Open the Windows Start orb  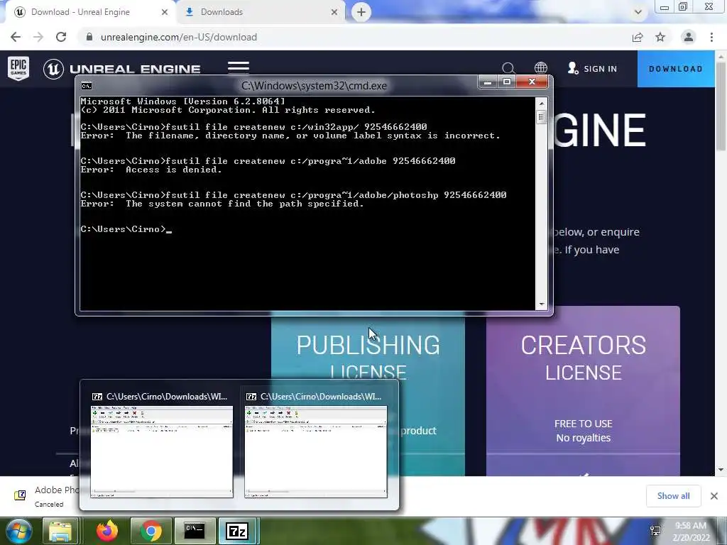(x=19, y=531)
